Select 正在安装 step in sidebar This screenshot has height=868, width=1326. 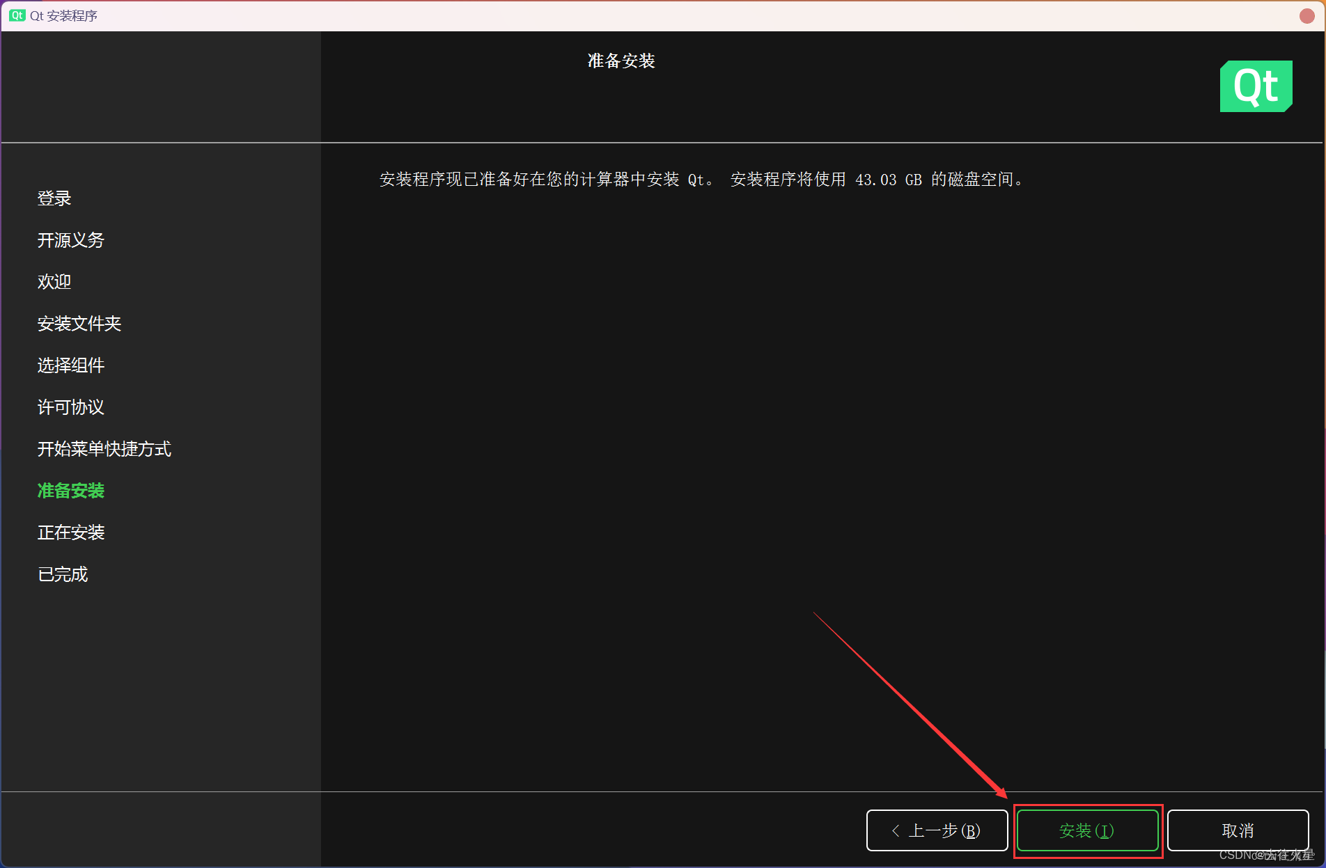tap(71, 532)
